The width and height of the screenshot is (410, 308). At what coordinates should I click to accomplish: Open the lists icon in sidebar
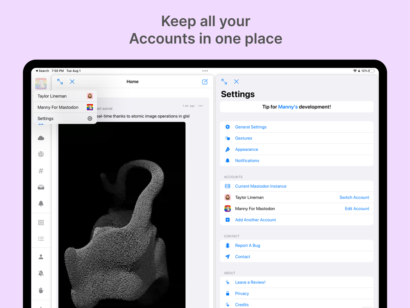click(41, 239)
